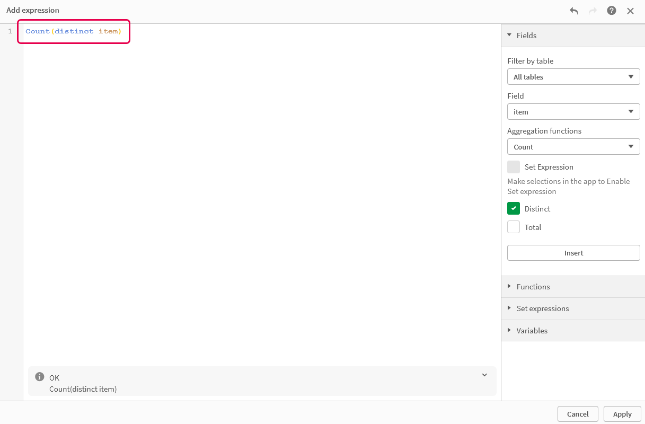Open the Field dropdown showing item

coord(573,111)
